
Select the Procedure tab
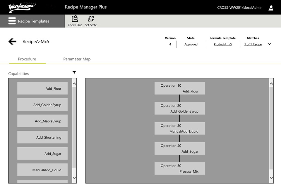(27, 59)
